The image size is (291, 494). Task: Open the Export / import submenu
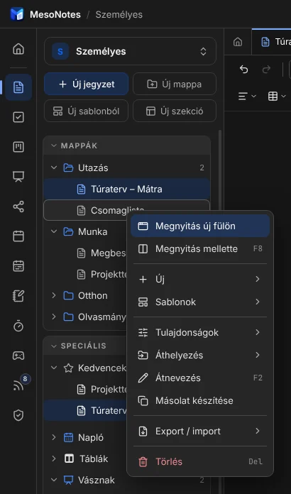pyautogui.click(x=200, y=431)
